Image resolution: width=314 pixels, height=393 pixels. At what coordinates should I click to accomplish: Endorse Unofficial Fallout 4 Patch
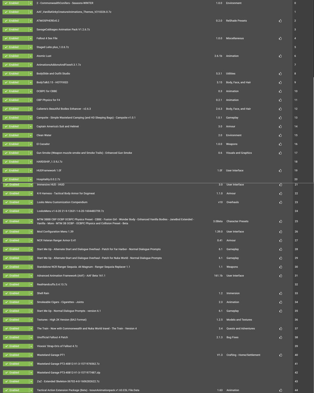point(281,337)
